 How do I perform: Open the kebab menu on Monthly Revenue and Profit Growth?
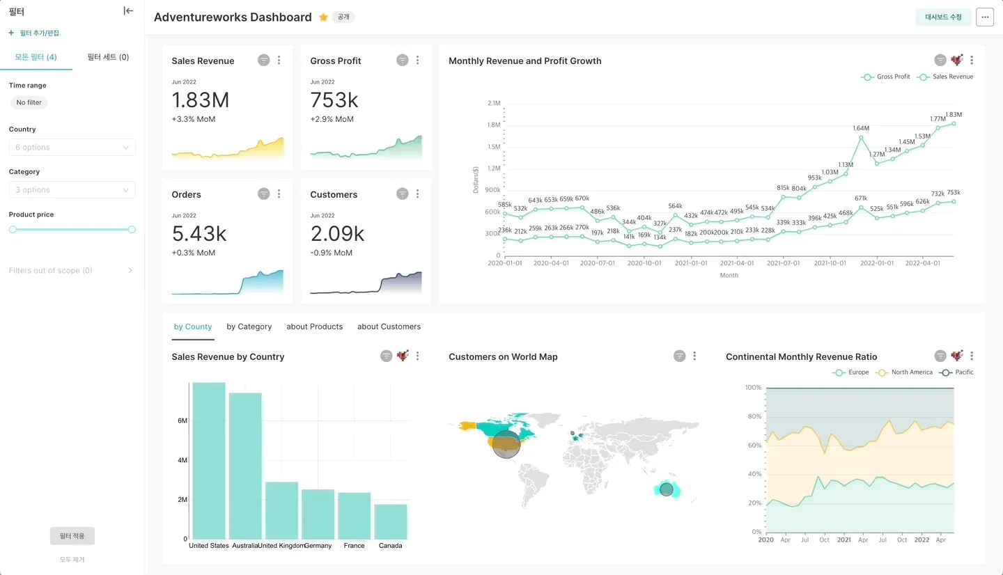972,61
